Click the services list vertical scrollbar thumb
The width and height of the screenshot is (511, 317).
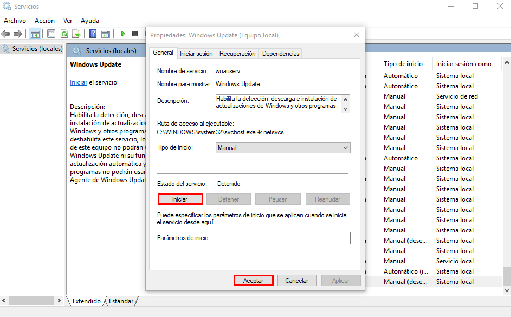pos(507,276)
